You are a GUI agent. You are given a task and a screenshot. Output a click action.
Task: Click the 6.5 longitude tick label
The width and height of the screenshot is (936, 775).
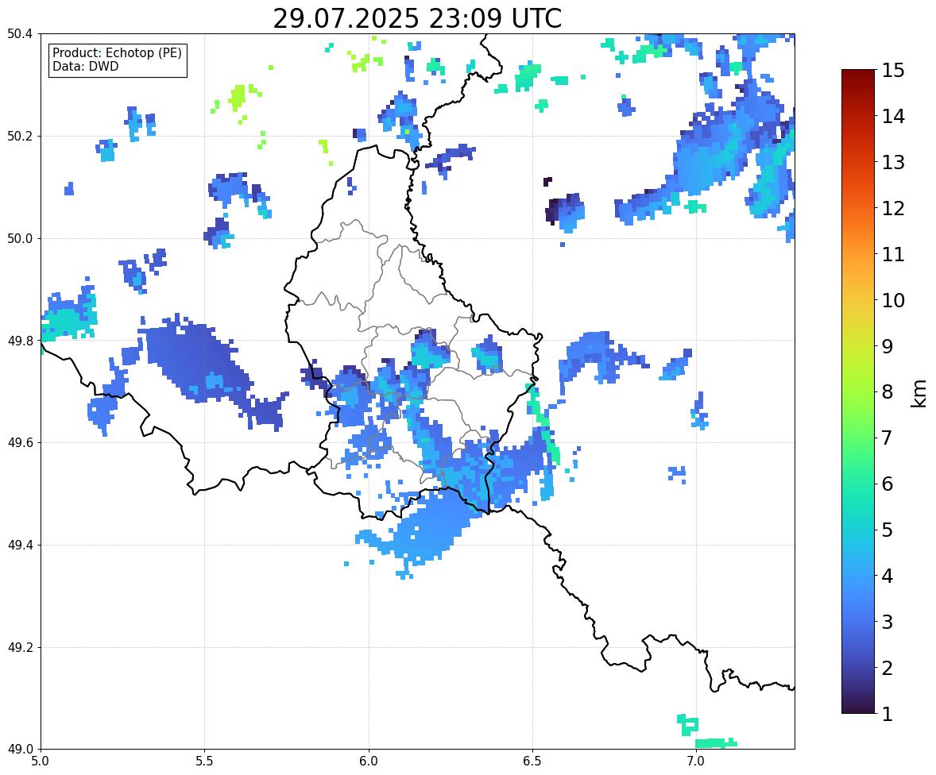click(532, 762)
